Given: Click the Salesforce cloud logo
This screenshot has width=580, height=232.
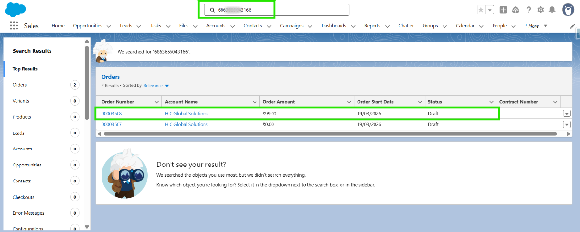Looking at the screenshot, I should pos(16,9).
